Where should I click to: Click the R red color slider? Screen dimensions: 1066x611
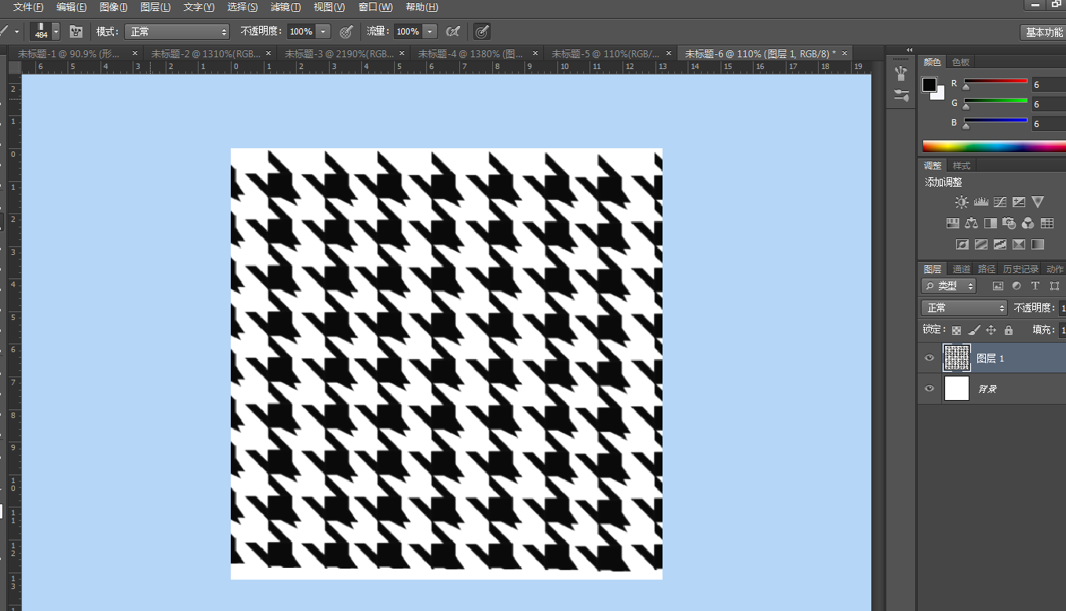pyautogui.click(x=995, y=82)
